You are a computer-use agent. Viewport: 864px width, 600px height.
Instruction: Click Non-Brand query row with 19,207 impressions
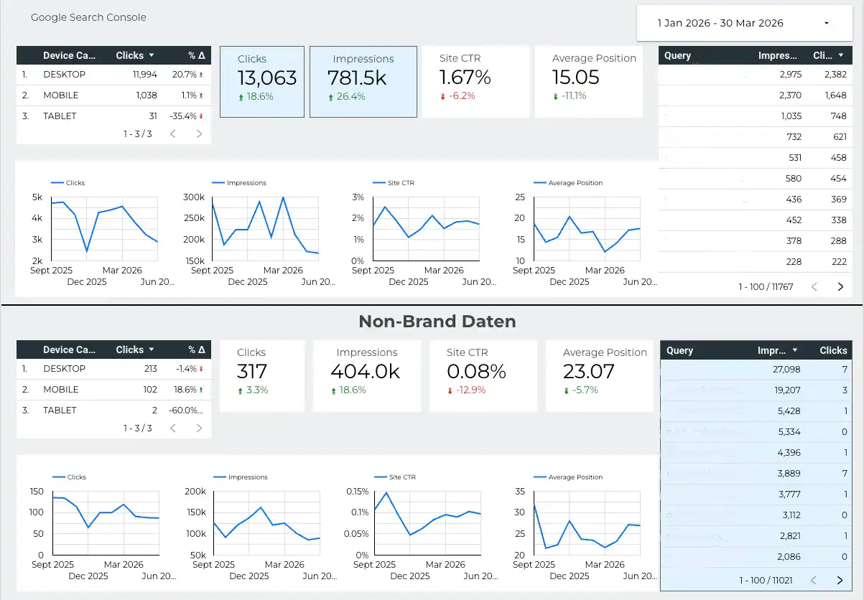coord(756,390)
